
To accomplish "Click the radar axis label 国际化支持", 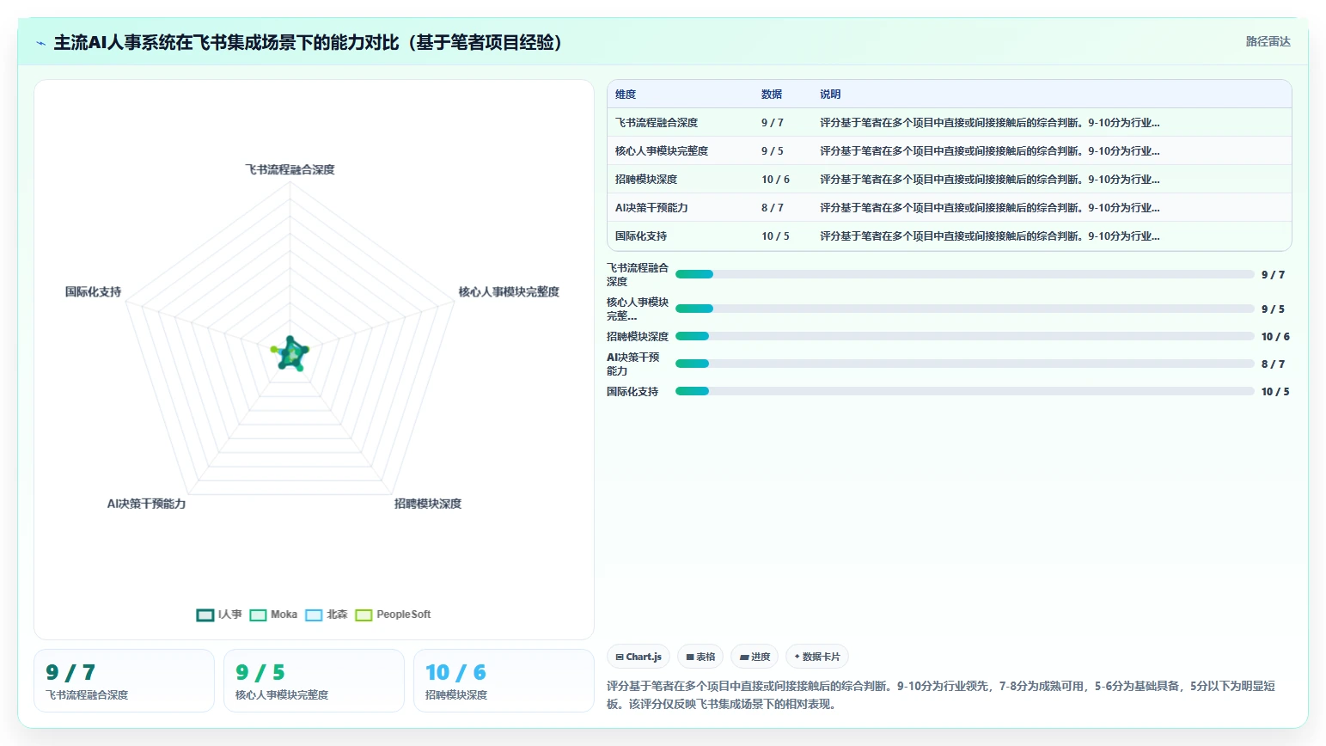I will pos(93,292).
